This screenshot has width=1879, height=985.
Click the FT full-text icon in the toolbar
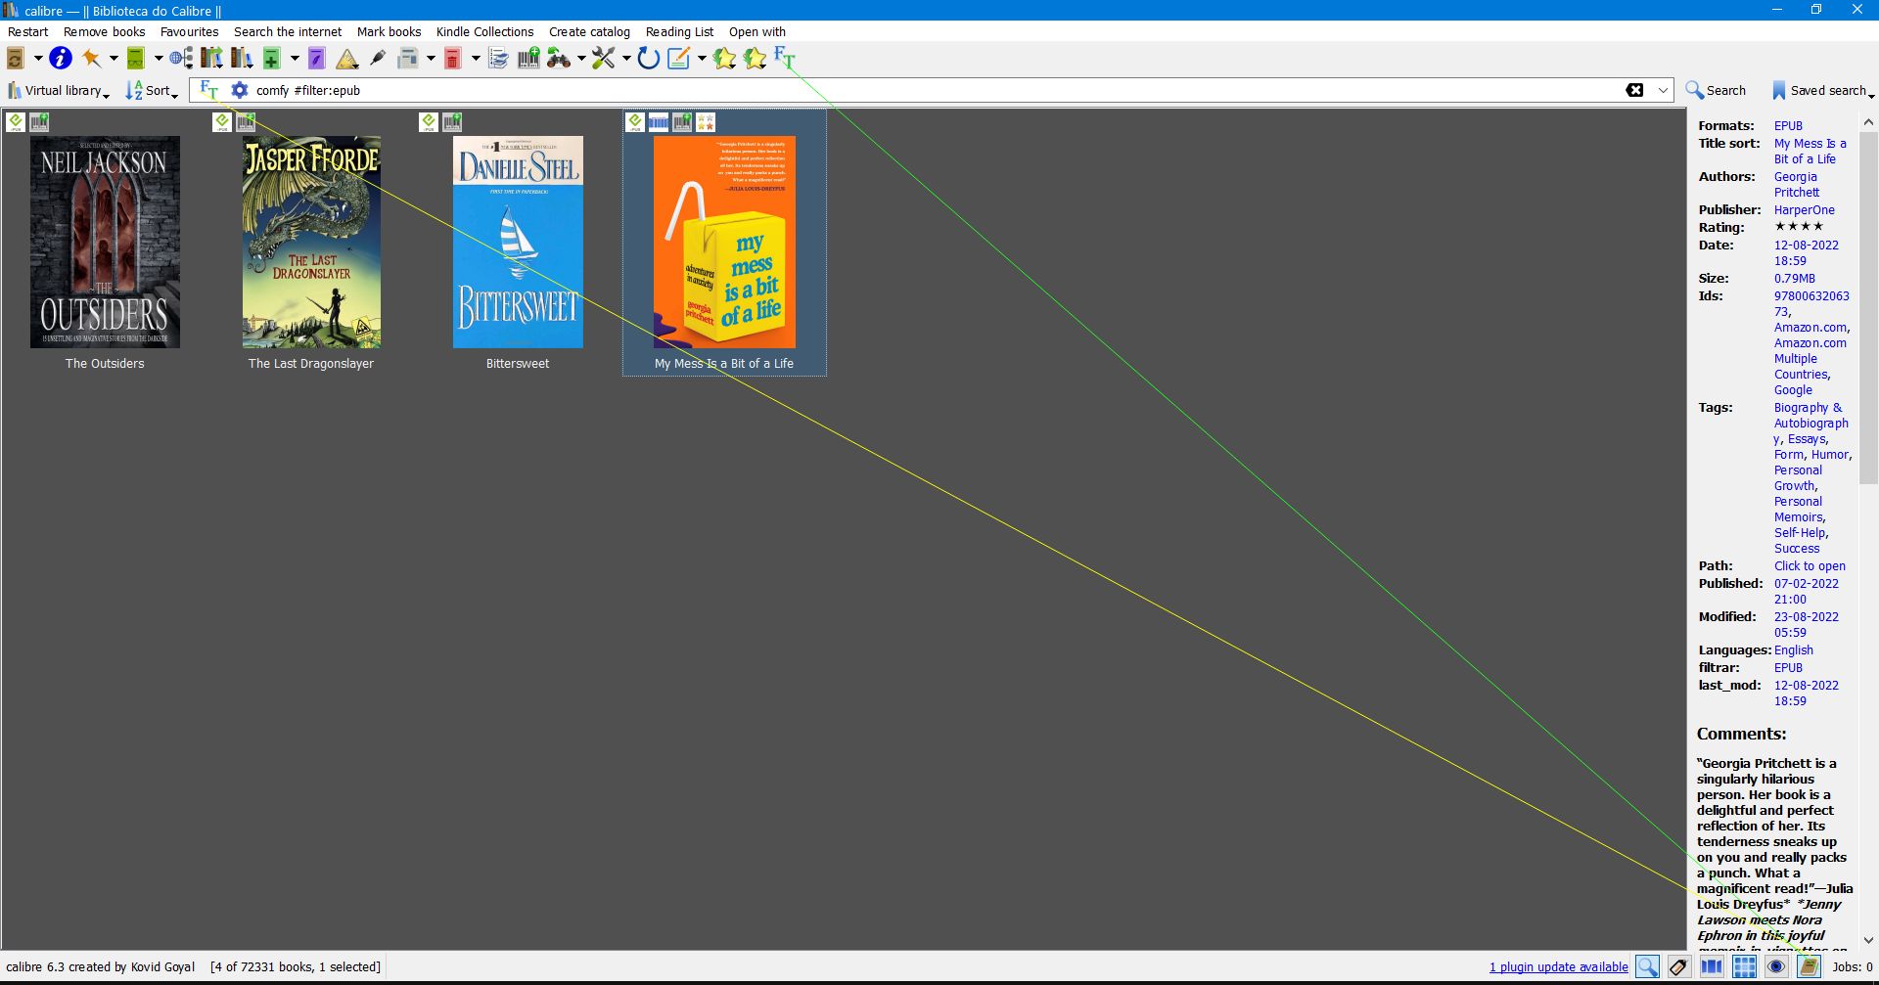tap(785, 58)
